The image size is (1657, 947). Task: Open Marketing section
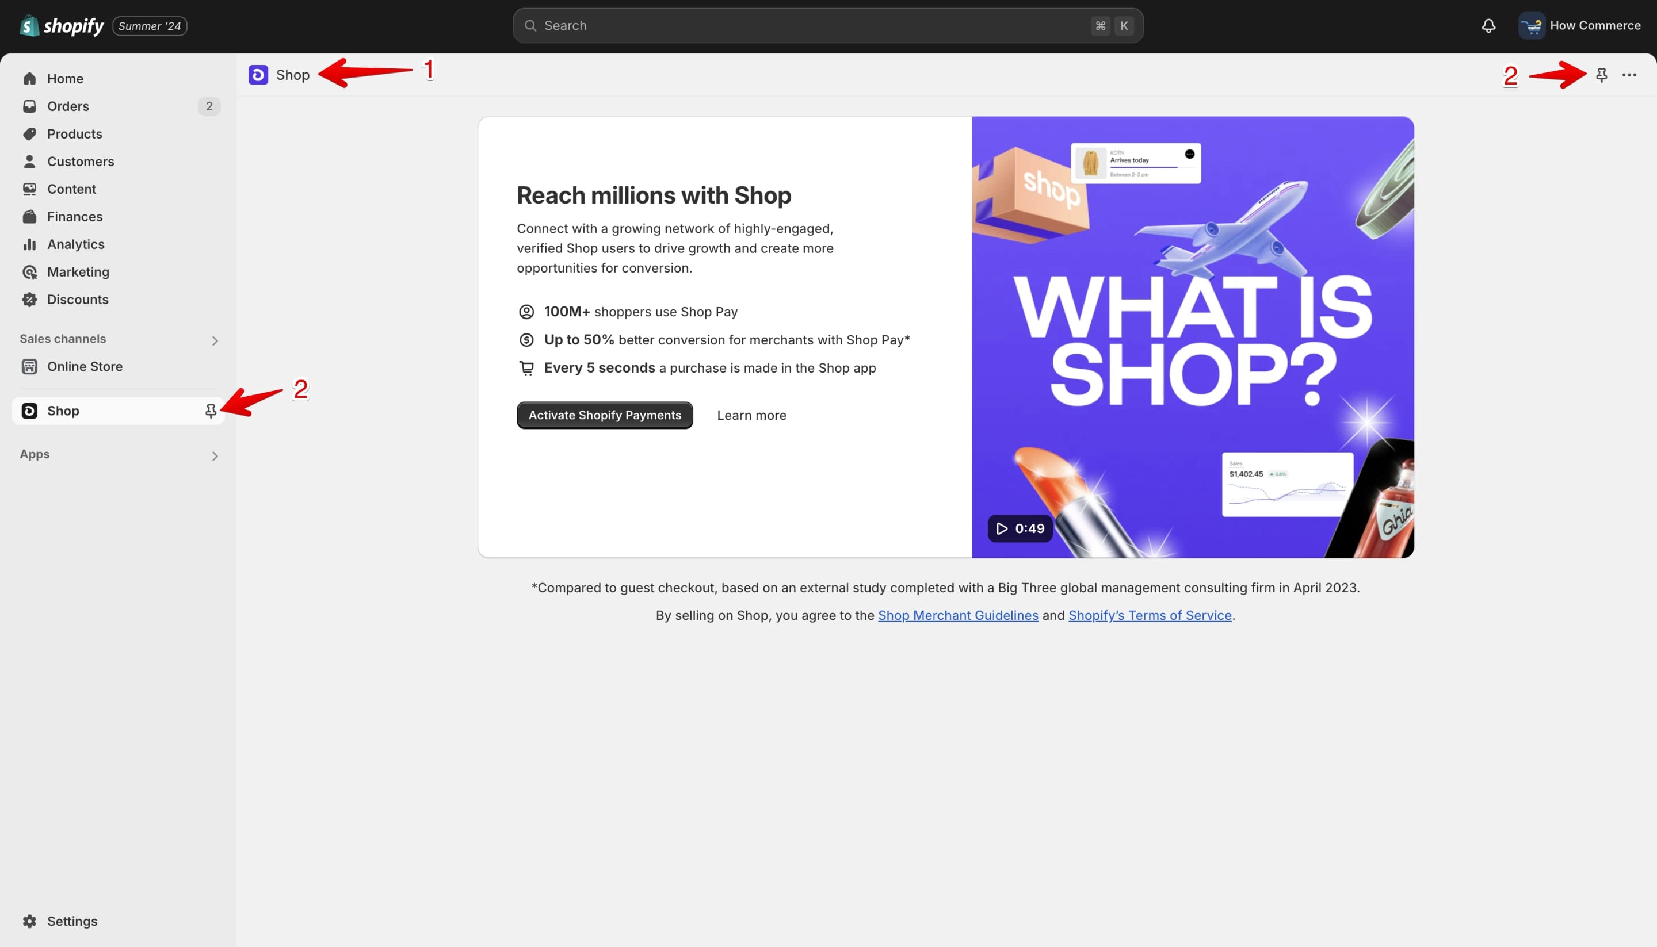[x=119, y=272]
